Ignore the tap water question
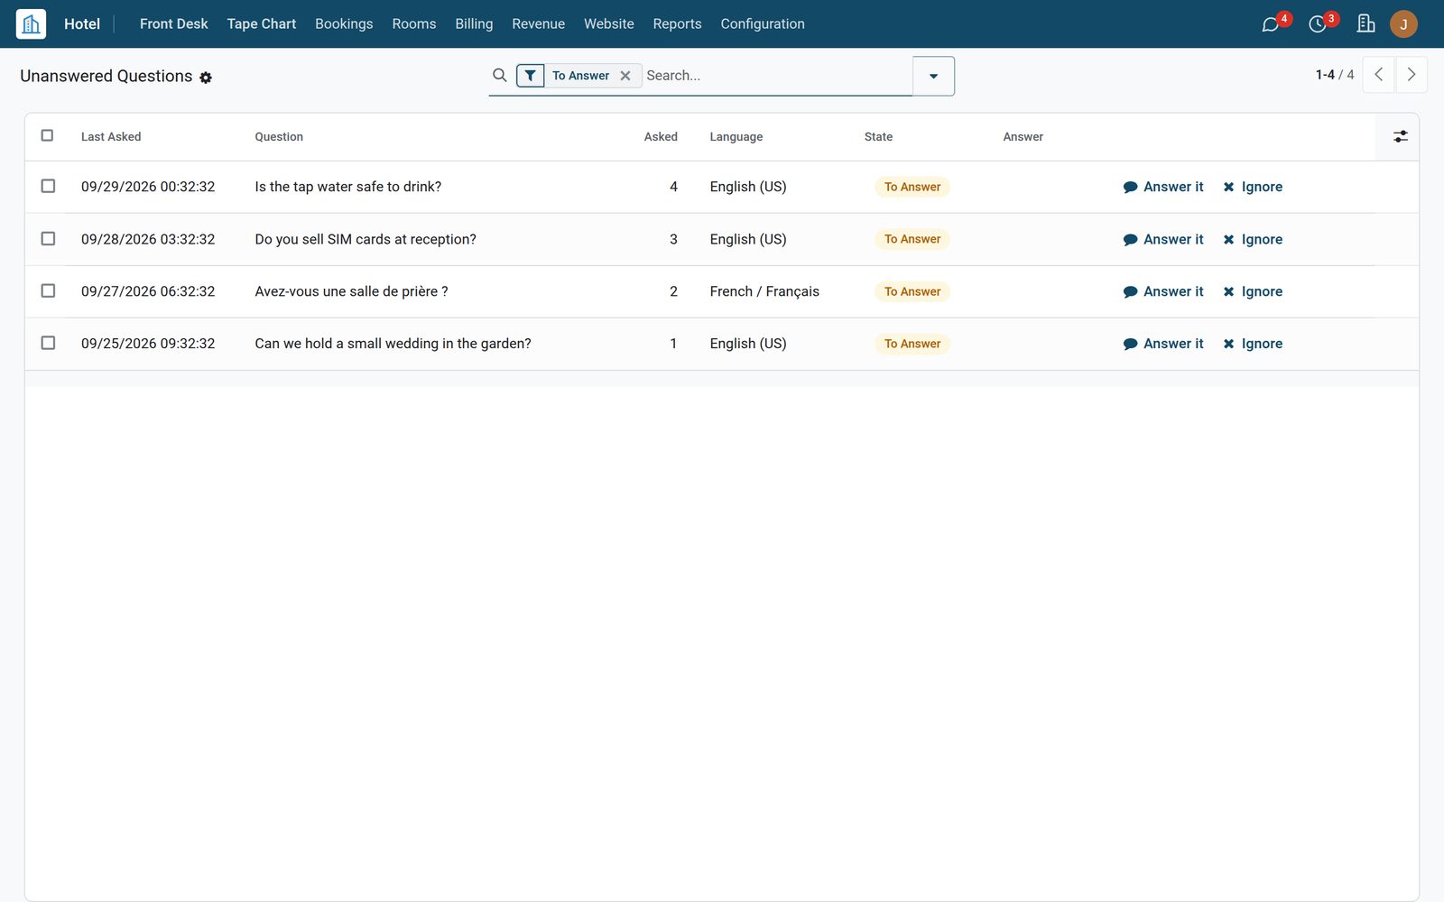The image size is (1444, 902). (x=1253, y=187)
